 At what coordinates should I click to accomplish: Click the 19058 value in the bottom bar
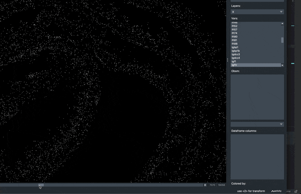pyautogui.click(x=221, y=185)
